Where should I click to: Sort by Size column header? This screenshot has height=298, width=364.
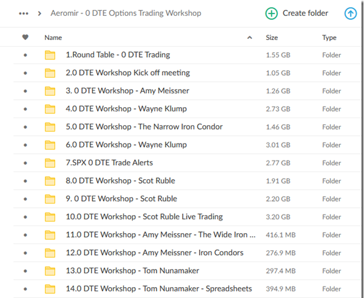(x=272, y=38)
